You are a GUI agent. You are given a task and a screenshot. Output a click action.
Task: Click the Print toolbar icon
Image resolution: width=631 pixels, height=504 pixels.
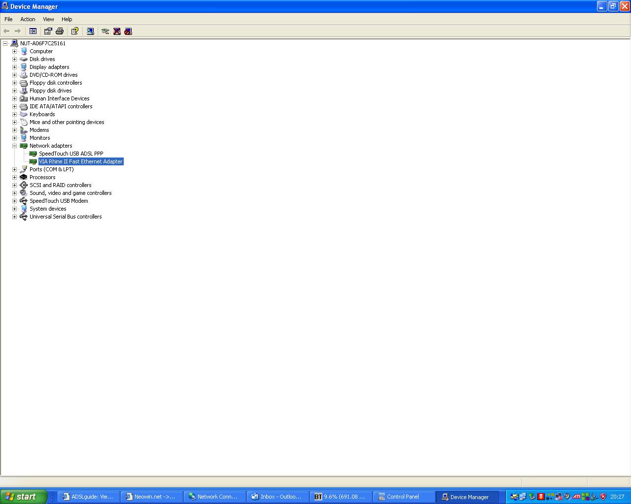click(x=60, y=31)
